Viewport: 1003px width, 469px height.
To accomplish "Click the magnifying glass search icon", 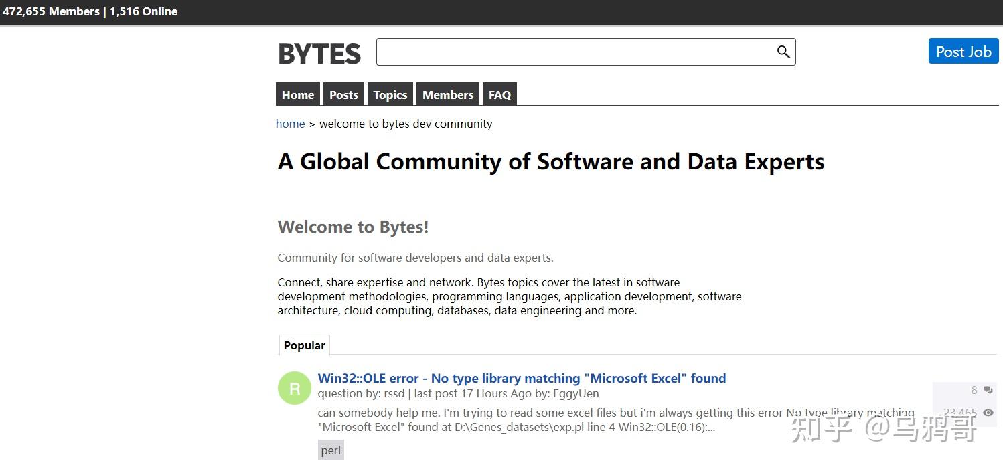I will click(x=783, y=52).
